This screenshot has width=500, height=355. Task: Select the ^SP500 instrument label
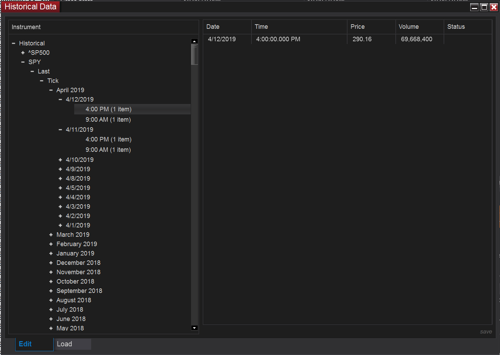click(x=39, y=53)
